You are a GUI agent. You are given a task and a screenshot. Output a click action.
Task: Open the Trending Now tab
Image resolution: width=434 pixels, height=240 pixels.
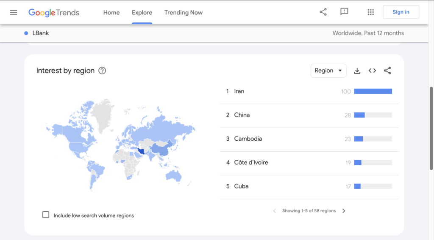pyautogui.click(x=183, y=12)
